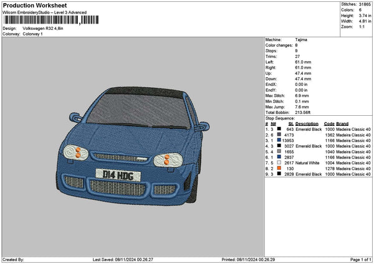The width and height of the screenshot is (374, 264).
Task: Click the Total Bobbin value '213.56ft'
Action: tap(303, 113)
